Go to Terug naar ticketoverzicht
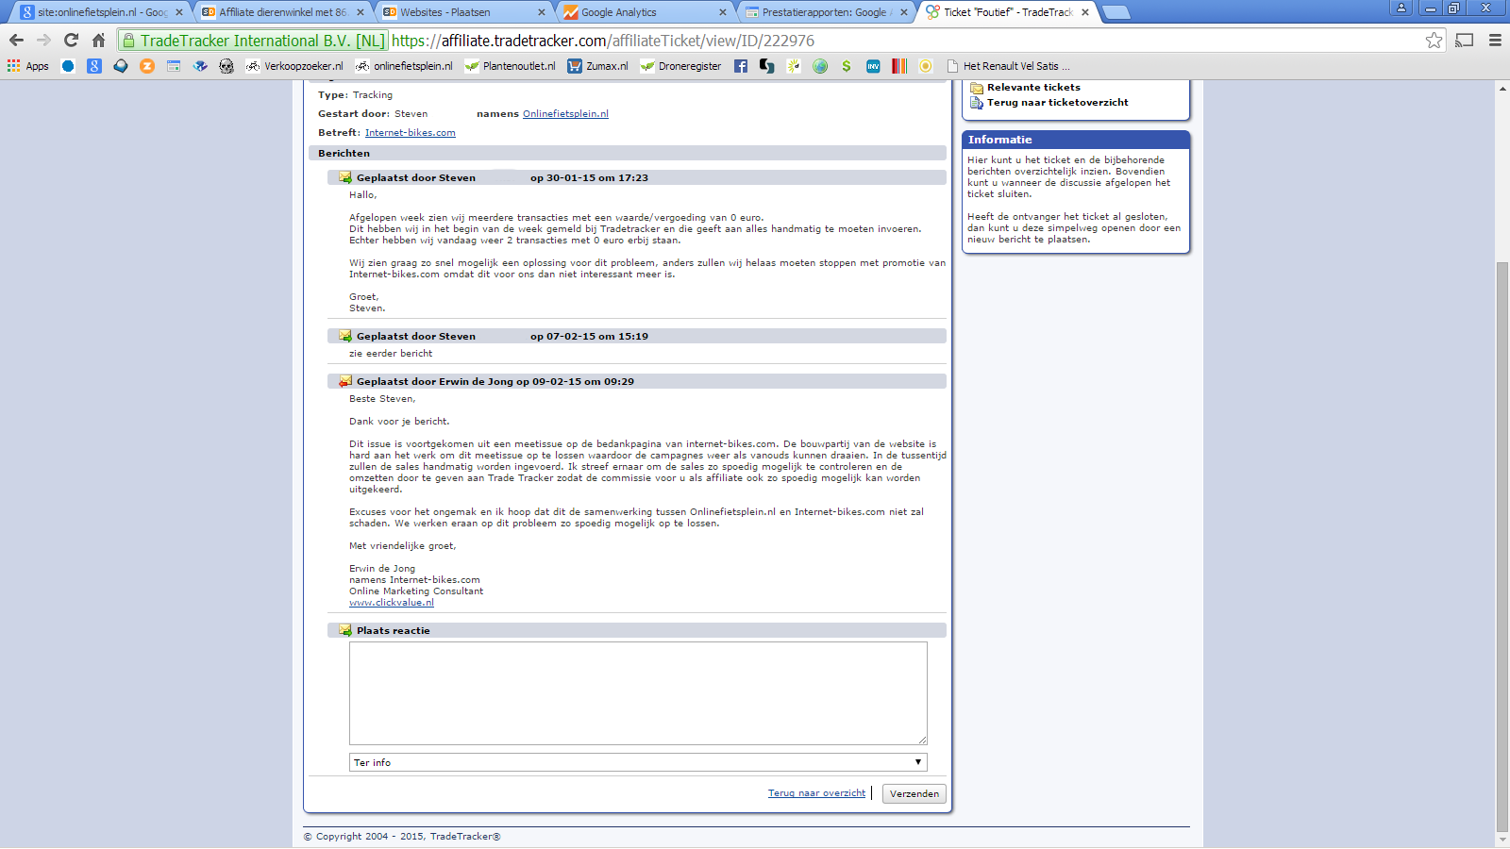The image size is (1510, 849). (x=1057, y=103)
